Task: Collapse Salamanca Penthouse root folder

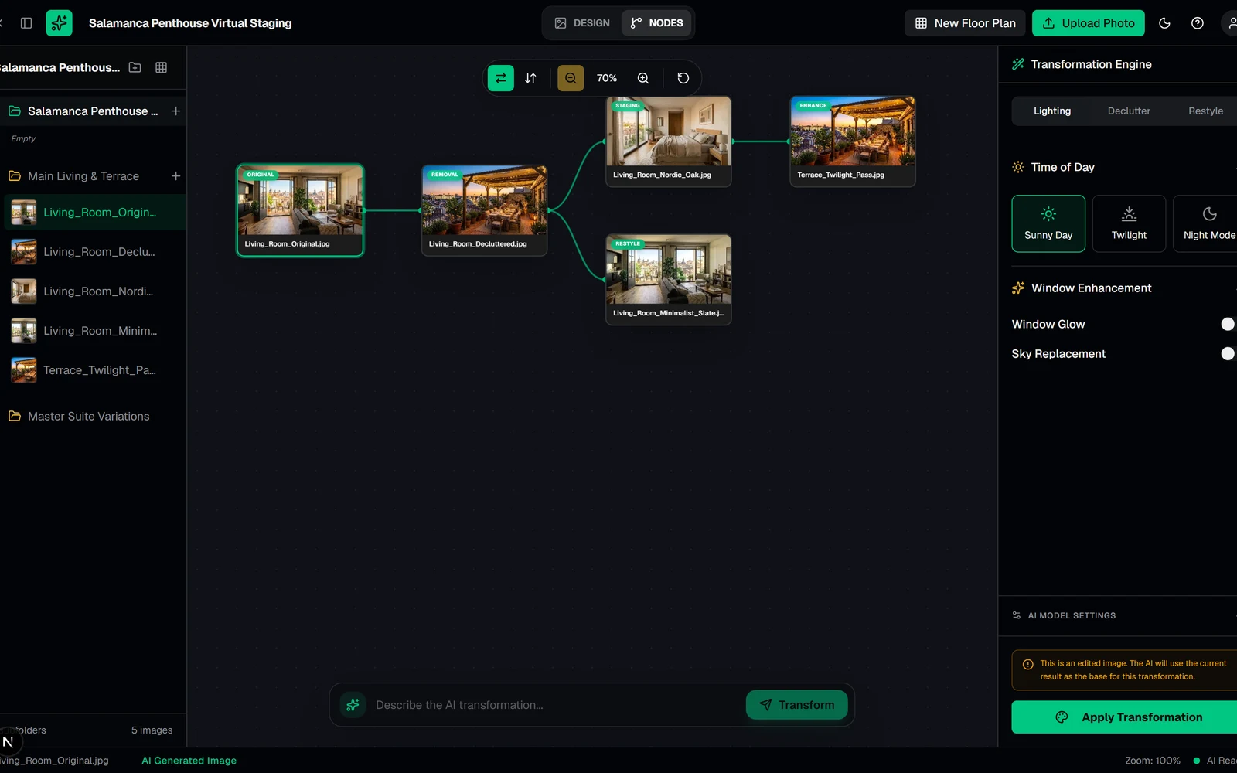Action: (83, 111)
